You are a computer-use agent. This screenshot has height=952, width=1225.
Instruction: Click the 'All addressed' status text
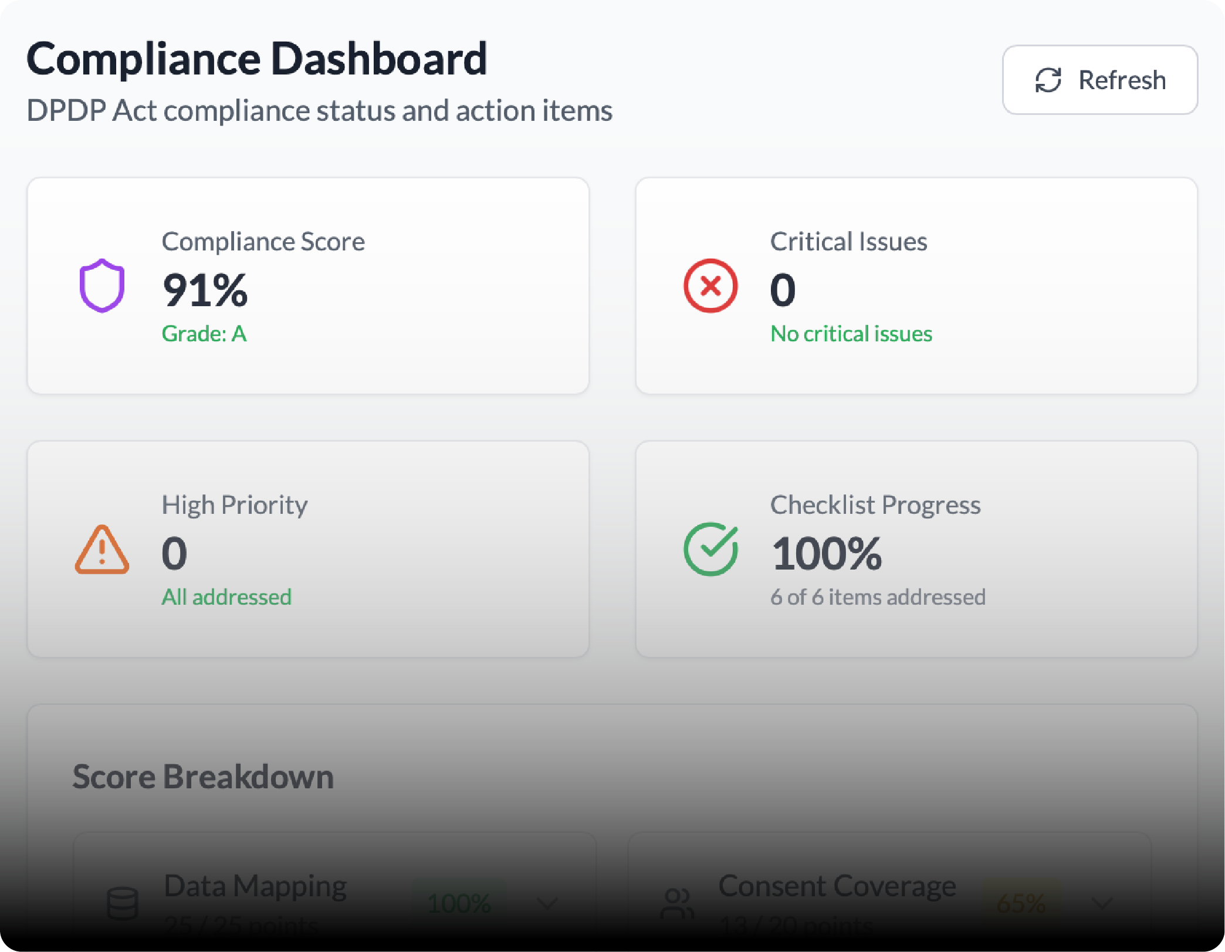click(x=226, y=597)
